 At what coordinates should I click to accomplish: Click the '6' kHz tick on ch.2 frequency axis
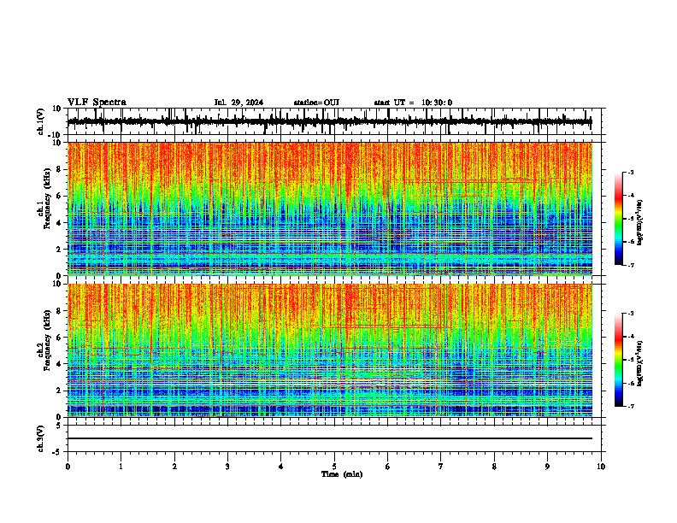pos(59,338)
